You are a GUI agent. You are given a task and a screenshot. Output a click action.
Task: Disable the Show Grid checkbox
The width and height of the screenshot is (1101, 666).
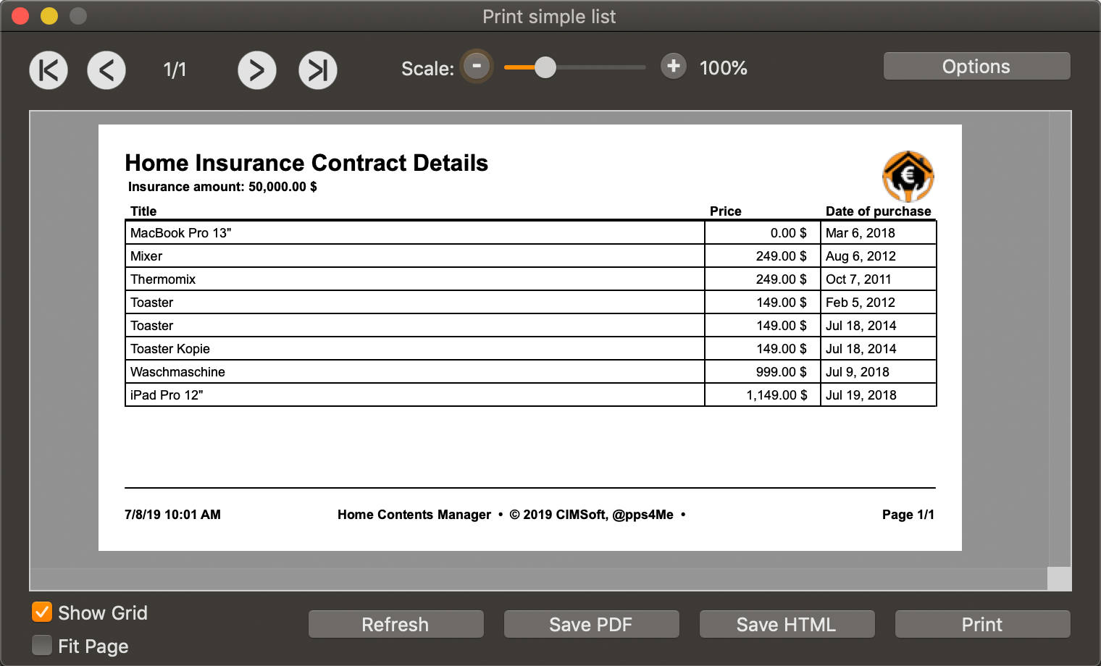pos(42,612)
